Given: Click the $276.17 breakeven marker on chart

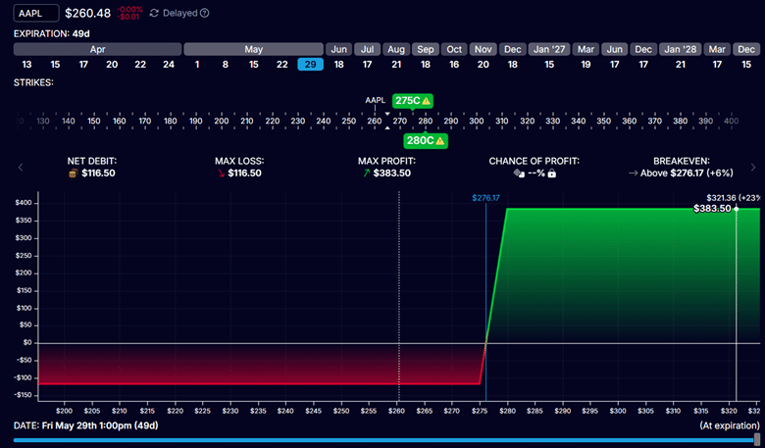Looking at the screenshot, I should (x=485, y=198).
